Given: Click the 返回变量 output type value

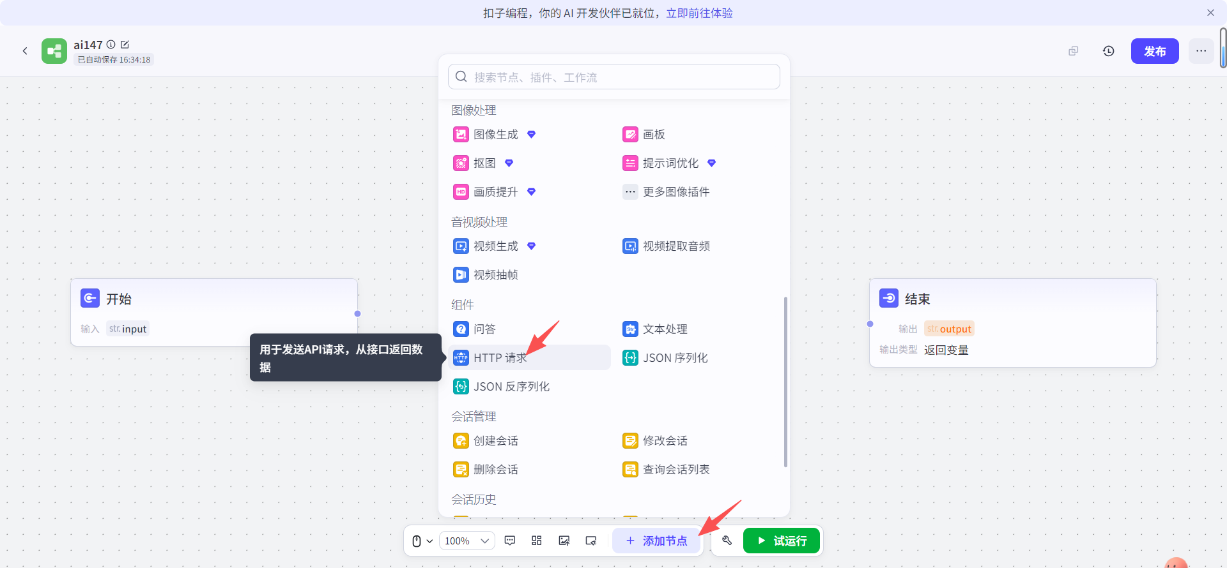Looking at the screenshot, I should click(946, 350).
